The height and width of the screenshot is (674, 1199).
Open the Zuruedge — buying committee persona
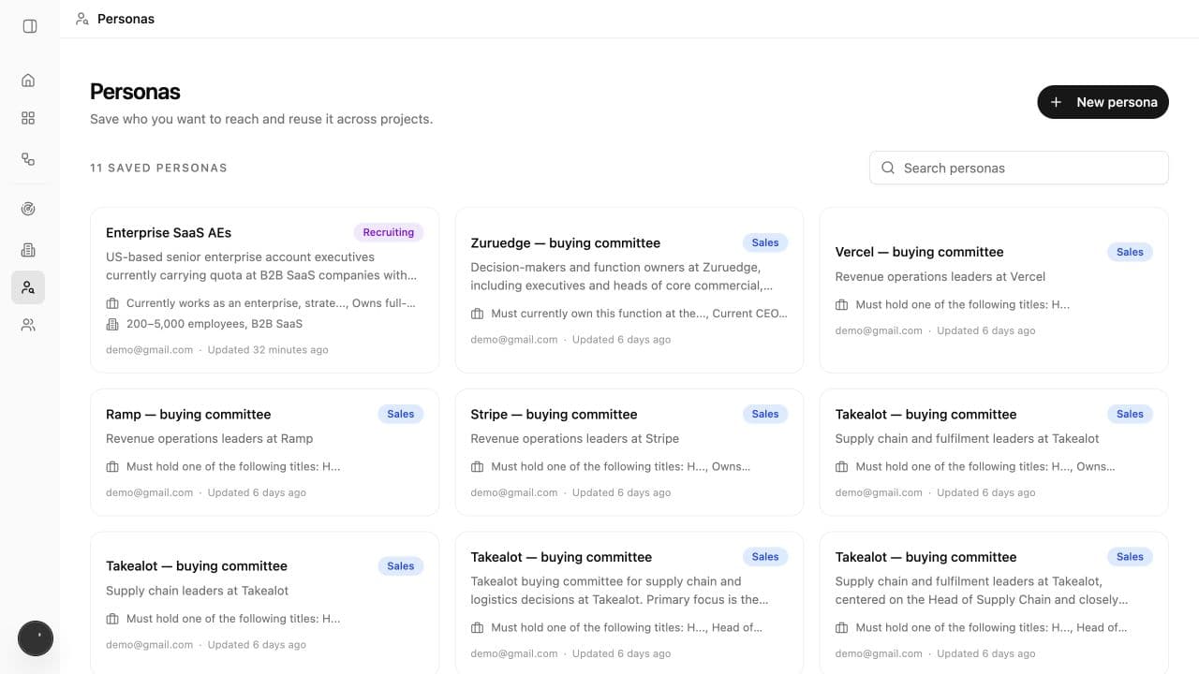(629, 290)
